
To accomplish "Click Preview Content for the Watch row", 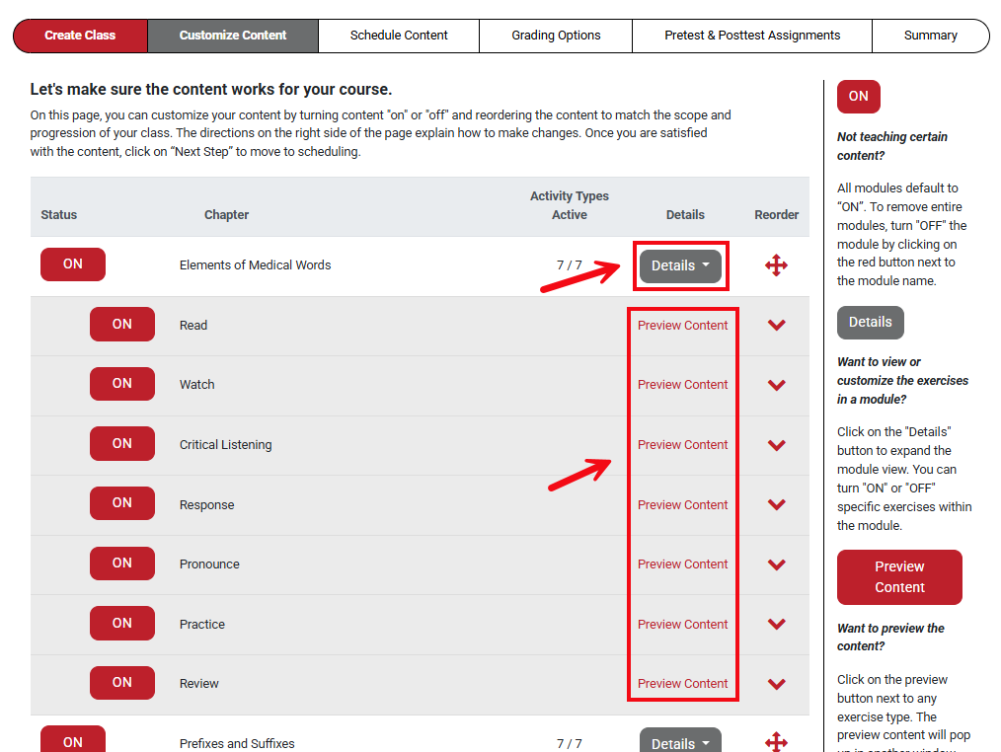I will pyautogui.click(x=682, y=384).
